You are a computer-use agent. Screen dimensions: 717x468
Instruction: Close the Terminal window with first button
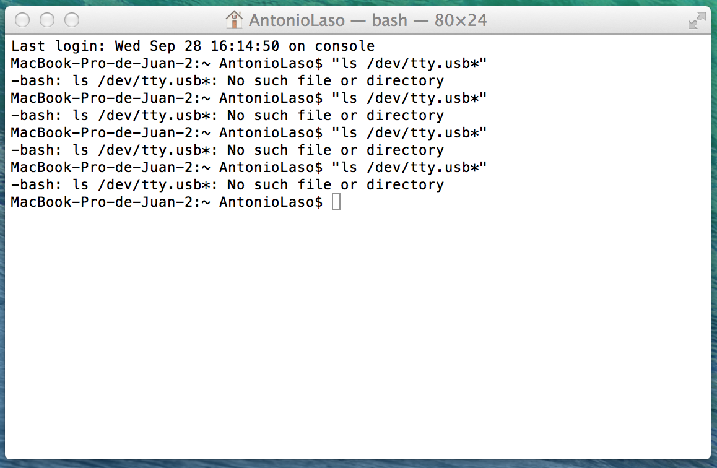point(22,20)
